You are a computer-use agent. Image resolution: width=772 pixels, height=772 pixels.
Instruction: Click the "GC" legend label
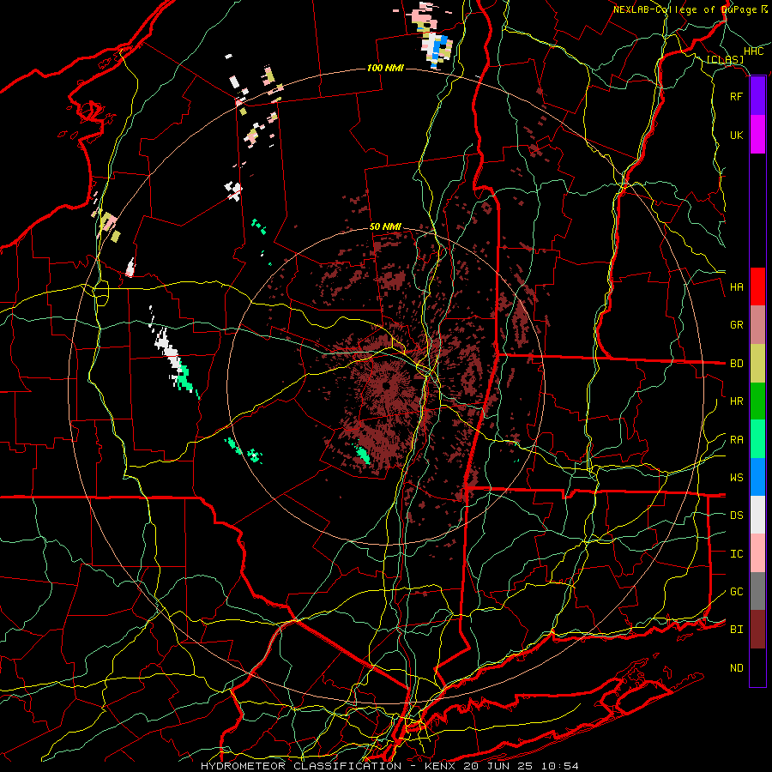tap(736, 592)
